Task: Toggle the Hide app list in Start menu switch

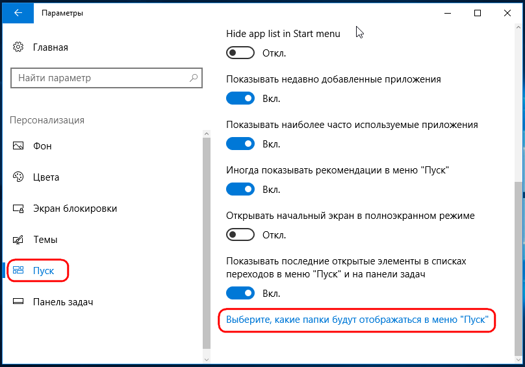Action: pyautogui.click(x=240, y=53)
